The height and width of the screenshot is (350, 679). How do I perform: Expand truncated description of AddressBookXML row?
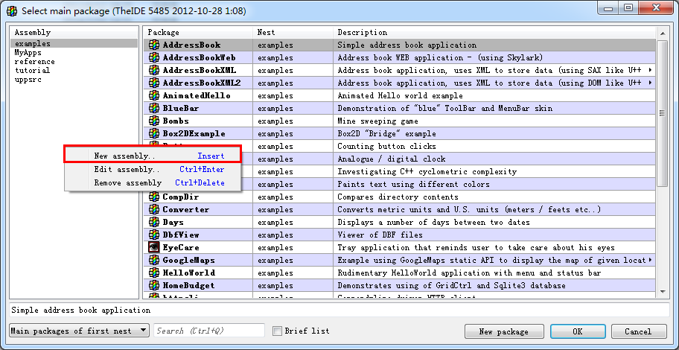(651, 70)
